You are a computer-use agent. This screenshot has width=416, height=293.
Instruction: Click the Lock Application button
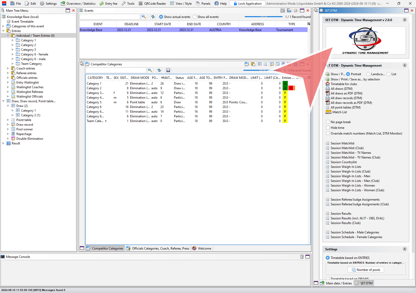(247, 3)
